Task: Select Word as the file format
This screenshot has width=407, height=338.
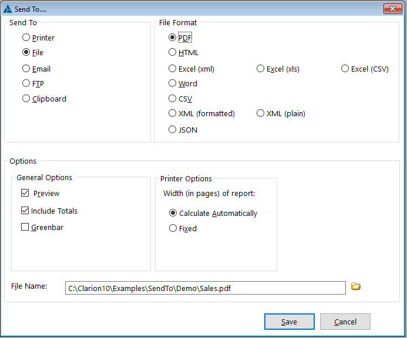Action: [173, 83]
